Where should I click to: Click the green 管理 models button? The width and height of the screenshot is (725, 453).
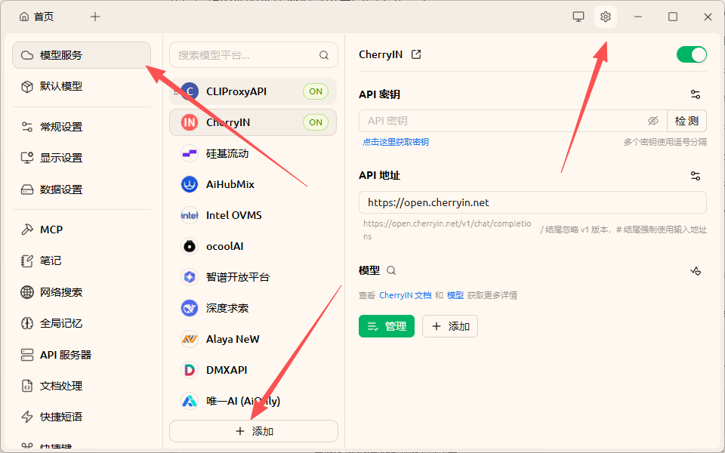coord(386,325)
